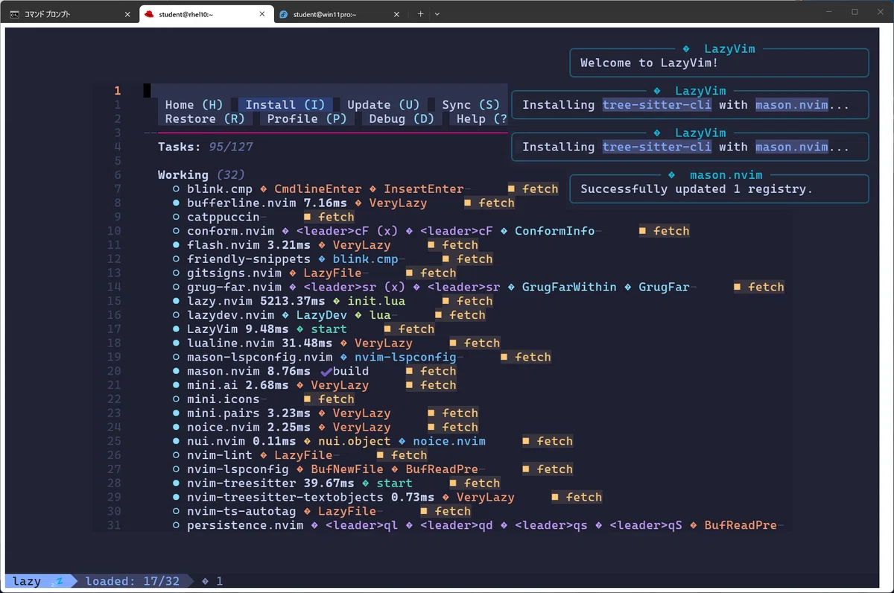Open a new terminal tab with plus
The height and width of the screenshot is (593, 894).
pos(420,14)
